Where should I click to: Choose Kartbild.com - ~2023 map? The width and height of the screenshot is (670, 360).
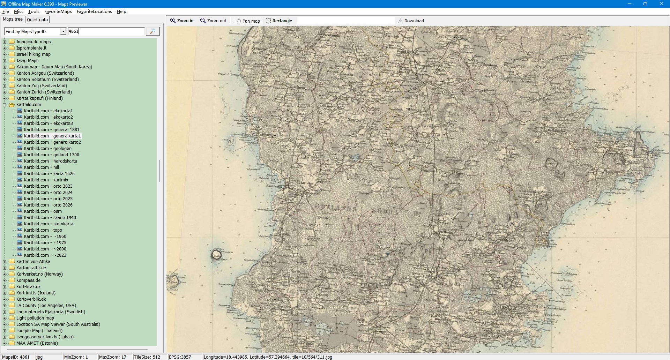tap(45, 255)
